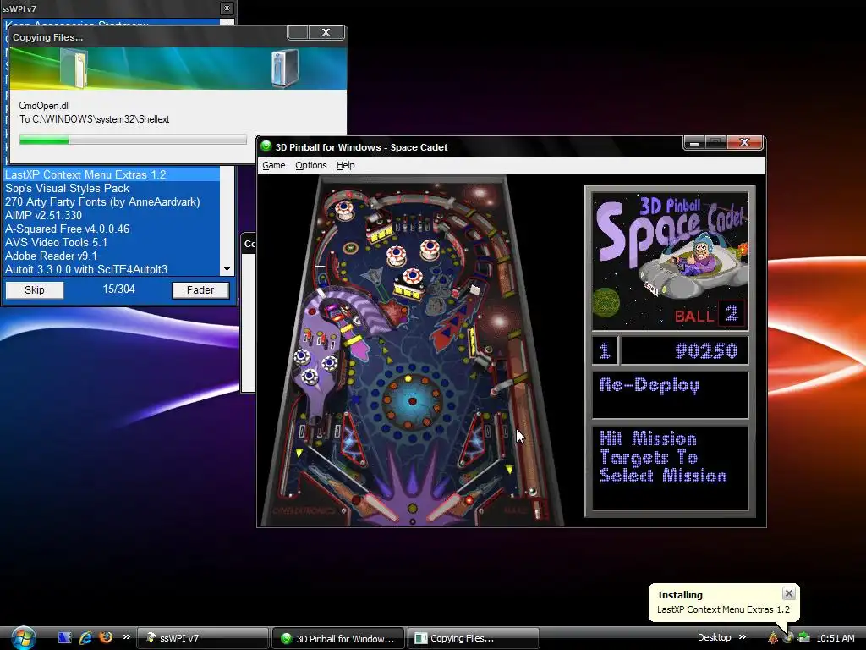This screenshot has height=650, width=866.
Task: Click the network connection tray icon
Action: [803, 638]
